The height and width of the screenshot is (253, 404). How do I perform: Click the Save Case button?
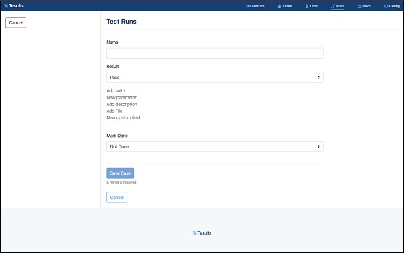click(x=121, y=173)
